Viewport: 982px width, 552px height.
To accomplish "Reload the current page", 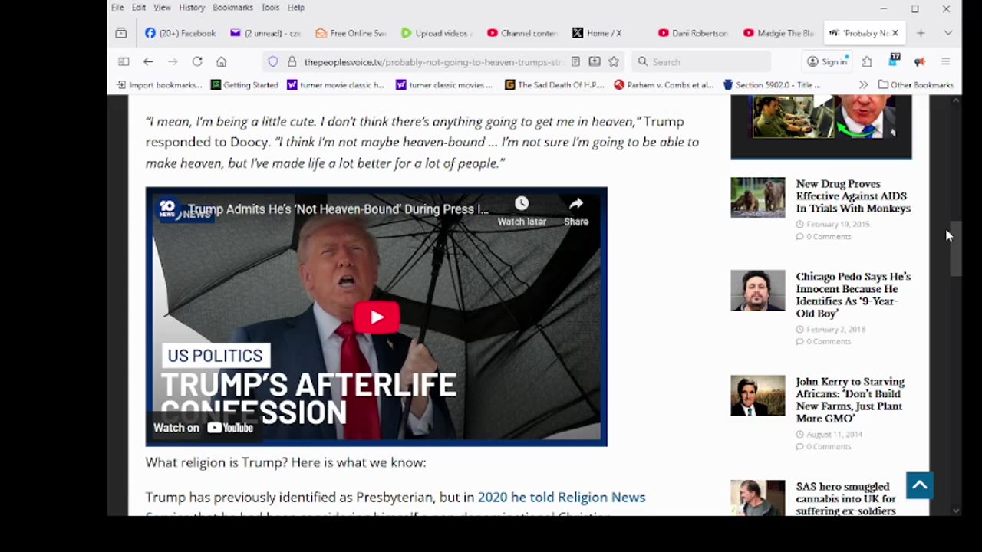I will [x=197, y=61].
